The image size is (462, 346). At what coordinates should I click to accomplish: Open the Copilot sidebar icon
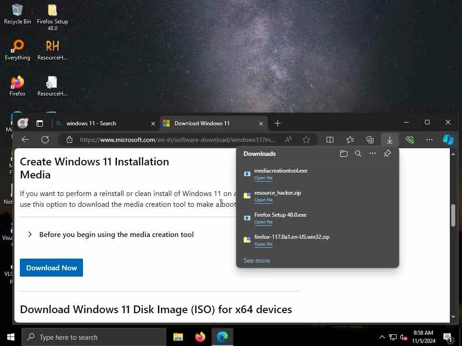[448, 140]
